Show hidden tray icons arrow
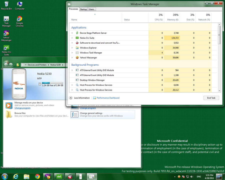This screenshot has width=225, height=180. pos(175,177)
